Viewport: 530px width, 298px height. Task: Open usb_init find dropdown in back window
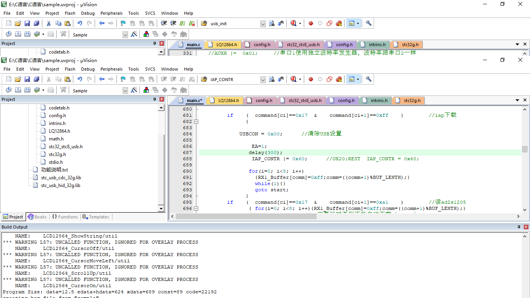point(263,24)
